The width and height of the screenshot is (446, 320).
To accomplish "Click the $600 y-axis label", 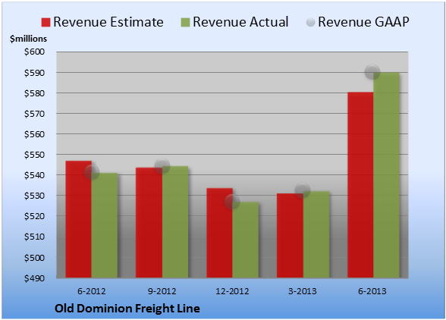I will pos(34,52).
